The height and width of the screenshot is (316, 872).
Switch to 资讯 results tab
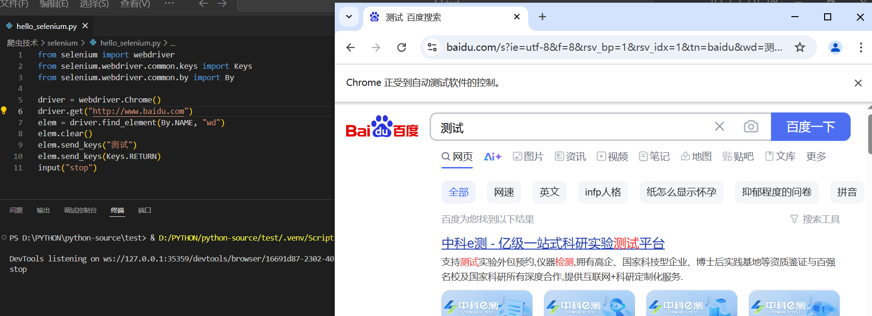click(570, 157)
